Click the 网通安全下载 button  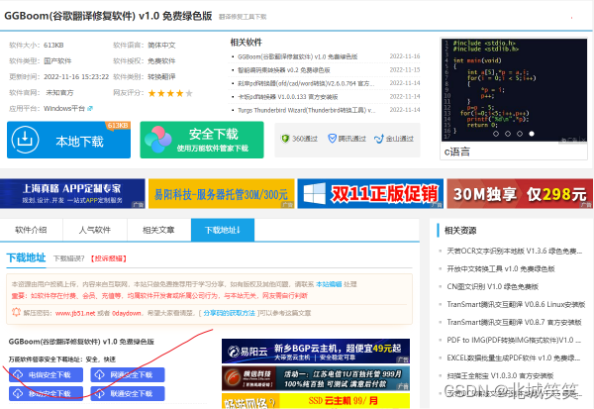[x=128, y=375]
